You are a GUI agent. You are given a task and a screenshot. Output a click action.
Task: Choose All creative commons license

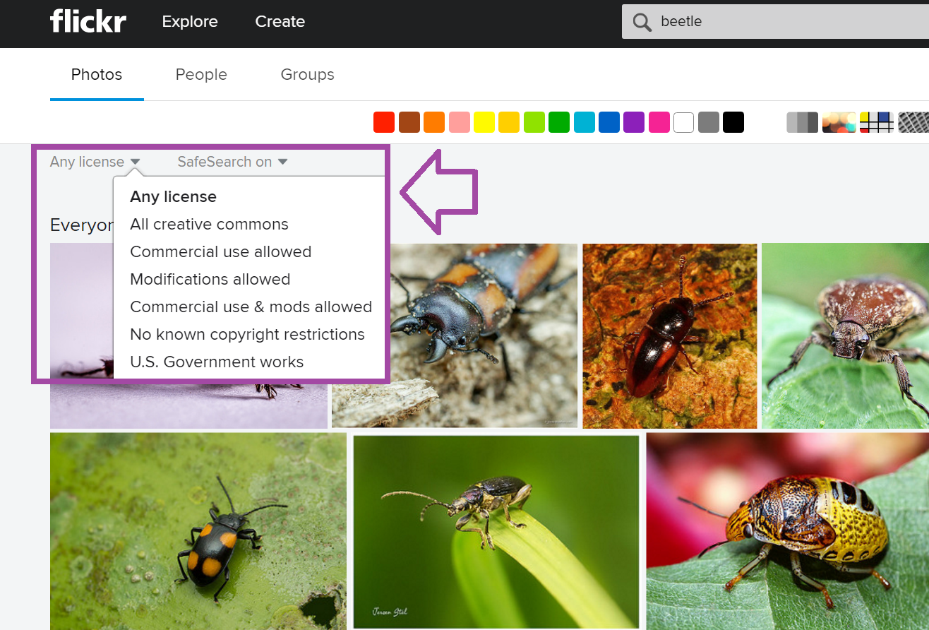click(209, 224)
